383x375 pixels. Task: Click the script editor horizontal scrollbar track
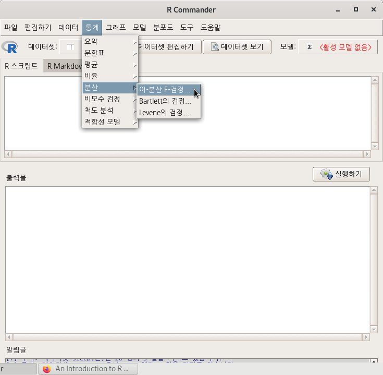(188, 154)
